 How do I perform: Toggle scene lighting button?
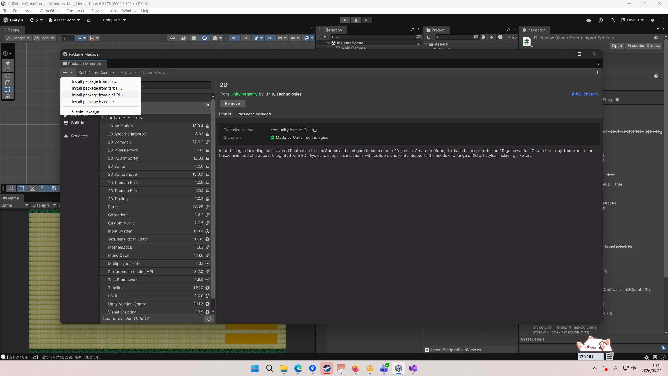click(246, 38)
